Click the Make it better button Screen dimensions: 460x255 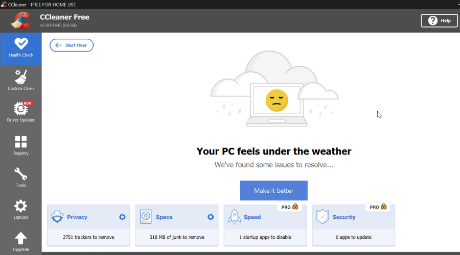pos(274,191)
